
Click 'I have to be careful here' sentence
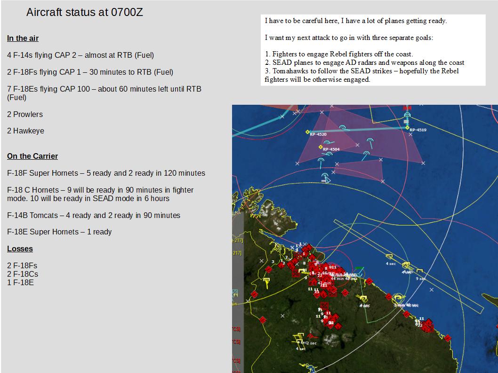tap(356, 21)
